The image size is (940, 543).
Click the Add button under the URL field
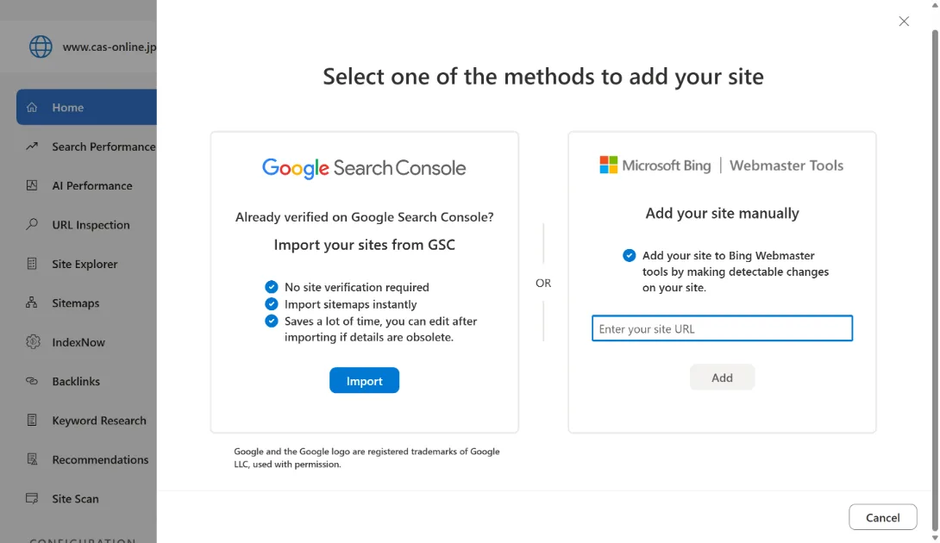click(722, 377)
